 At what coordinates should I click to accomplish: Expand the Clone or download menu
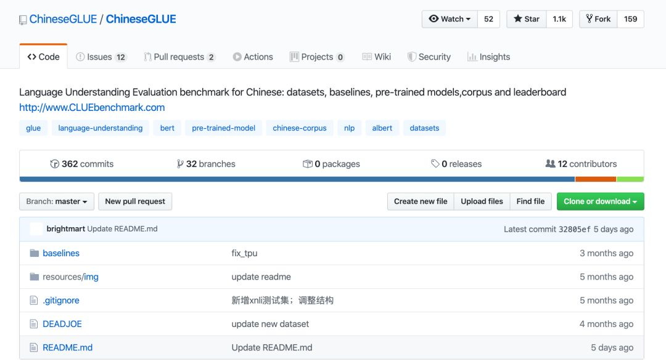[600, 201]
